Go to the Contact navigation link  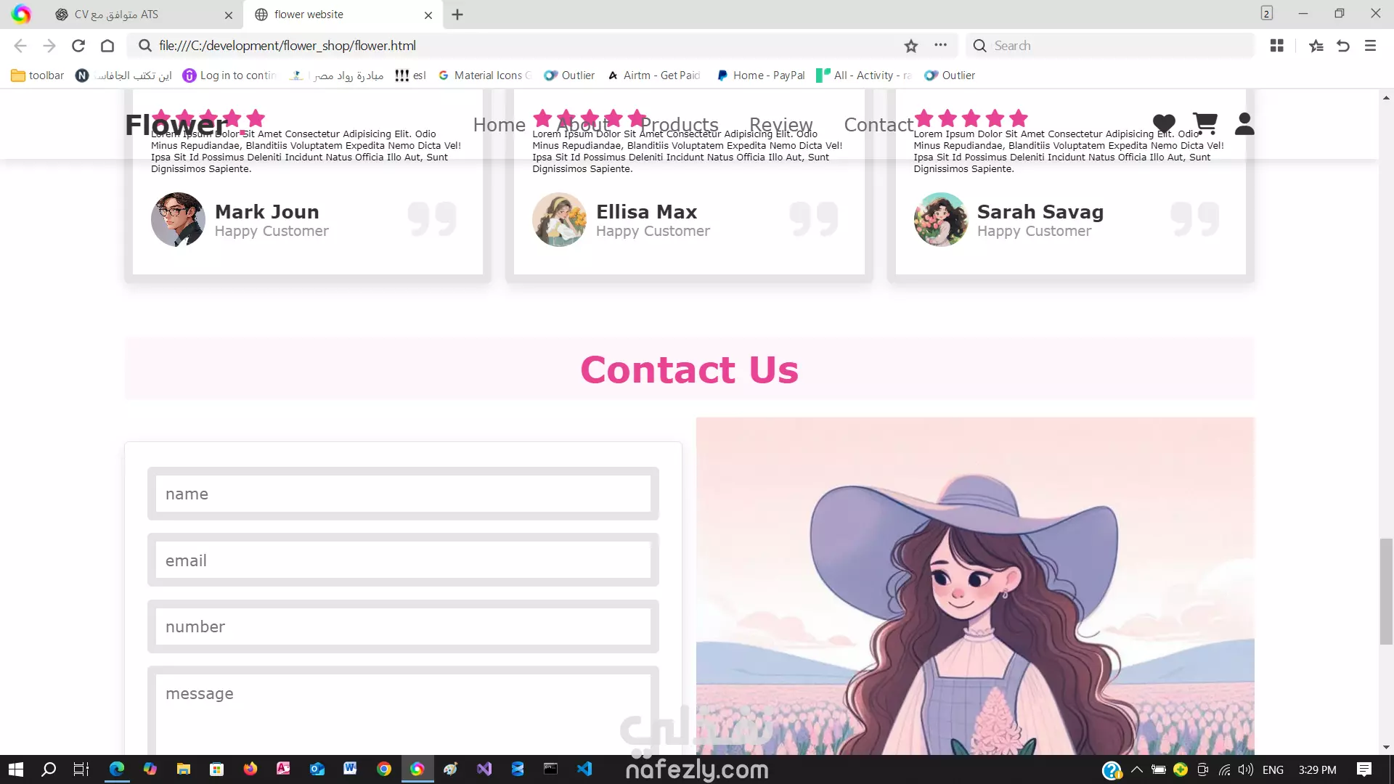click(878, 125)
